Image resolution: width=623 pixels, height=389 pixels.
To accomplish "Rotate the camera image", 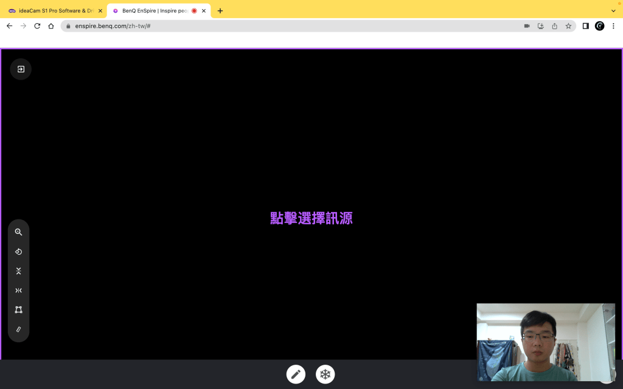I will (x=19, y=252).
